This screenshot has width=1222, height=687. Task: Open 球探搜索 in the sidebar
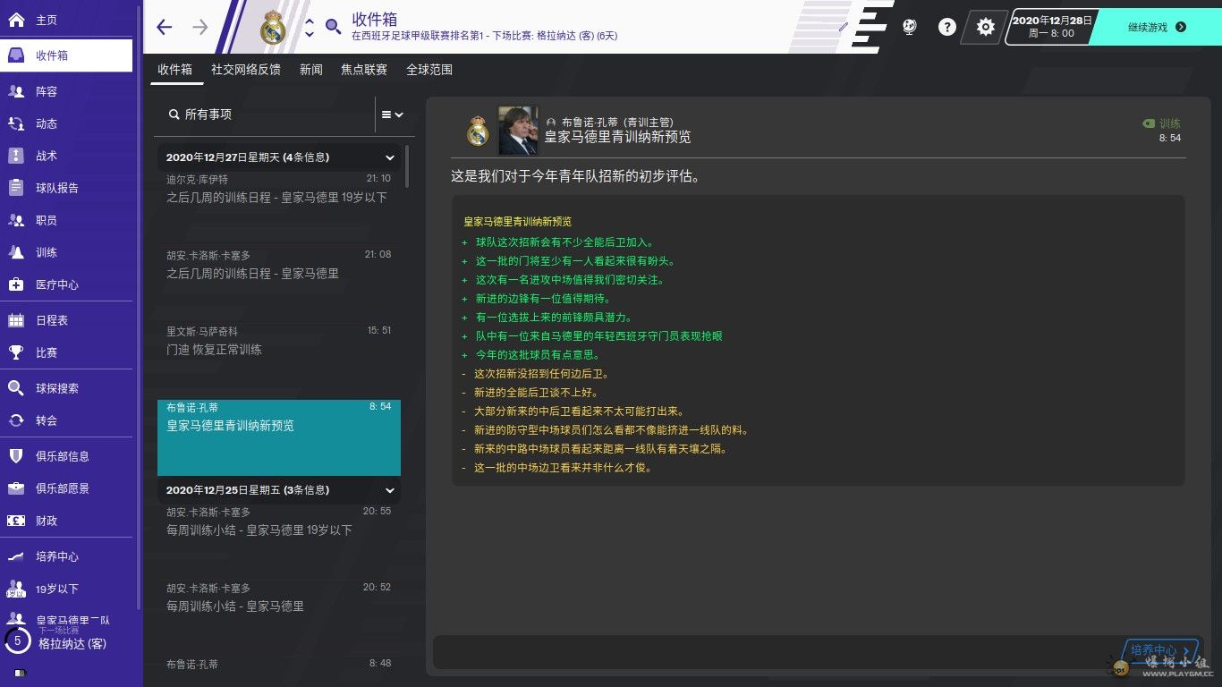coord(57,388)
